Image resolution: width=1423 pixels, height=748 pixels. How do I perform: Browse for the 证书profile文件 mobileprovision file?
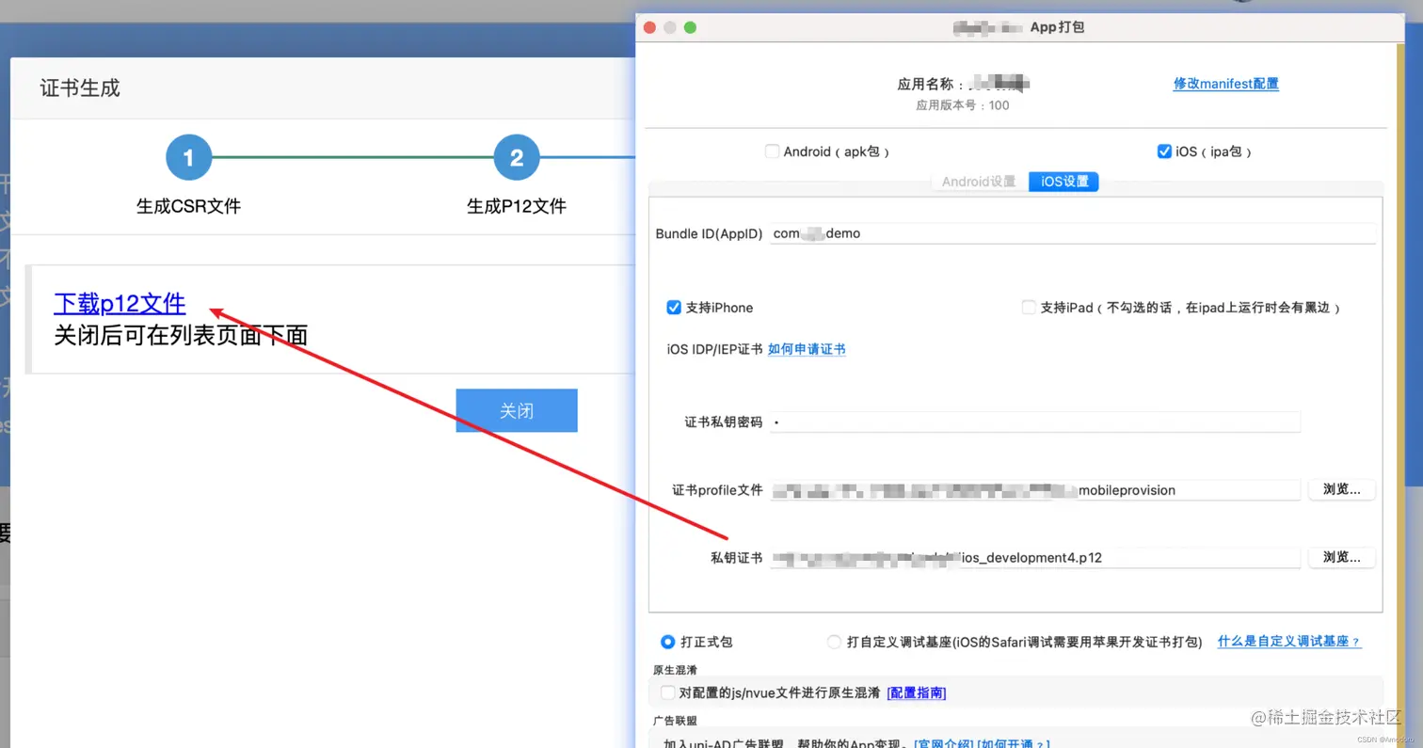tap(1341, 489)
